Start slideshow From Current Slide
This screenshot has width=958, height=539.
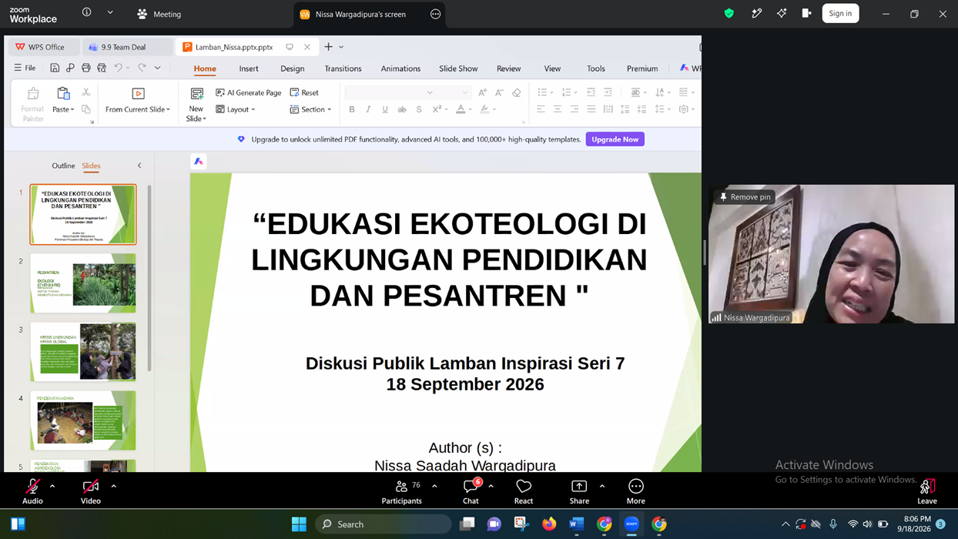(138, 102)
